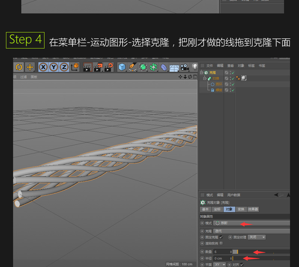This screenshot has width=299, height=267.
Task: Collapse the 克隆 tree node
Action: tap(201, 72)
